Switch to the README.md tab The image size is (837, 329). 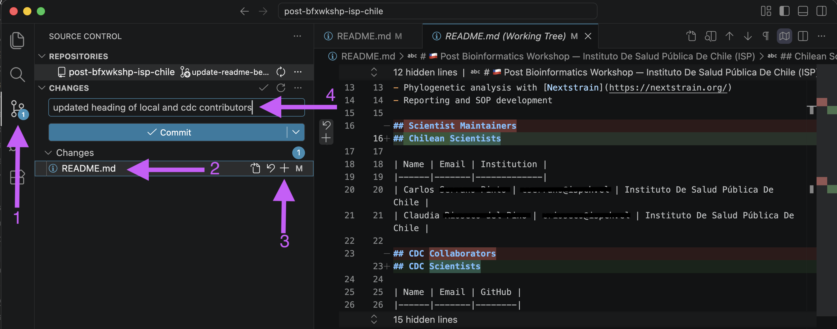(364, 36)
